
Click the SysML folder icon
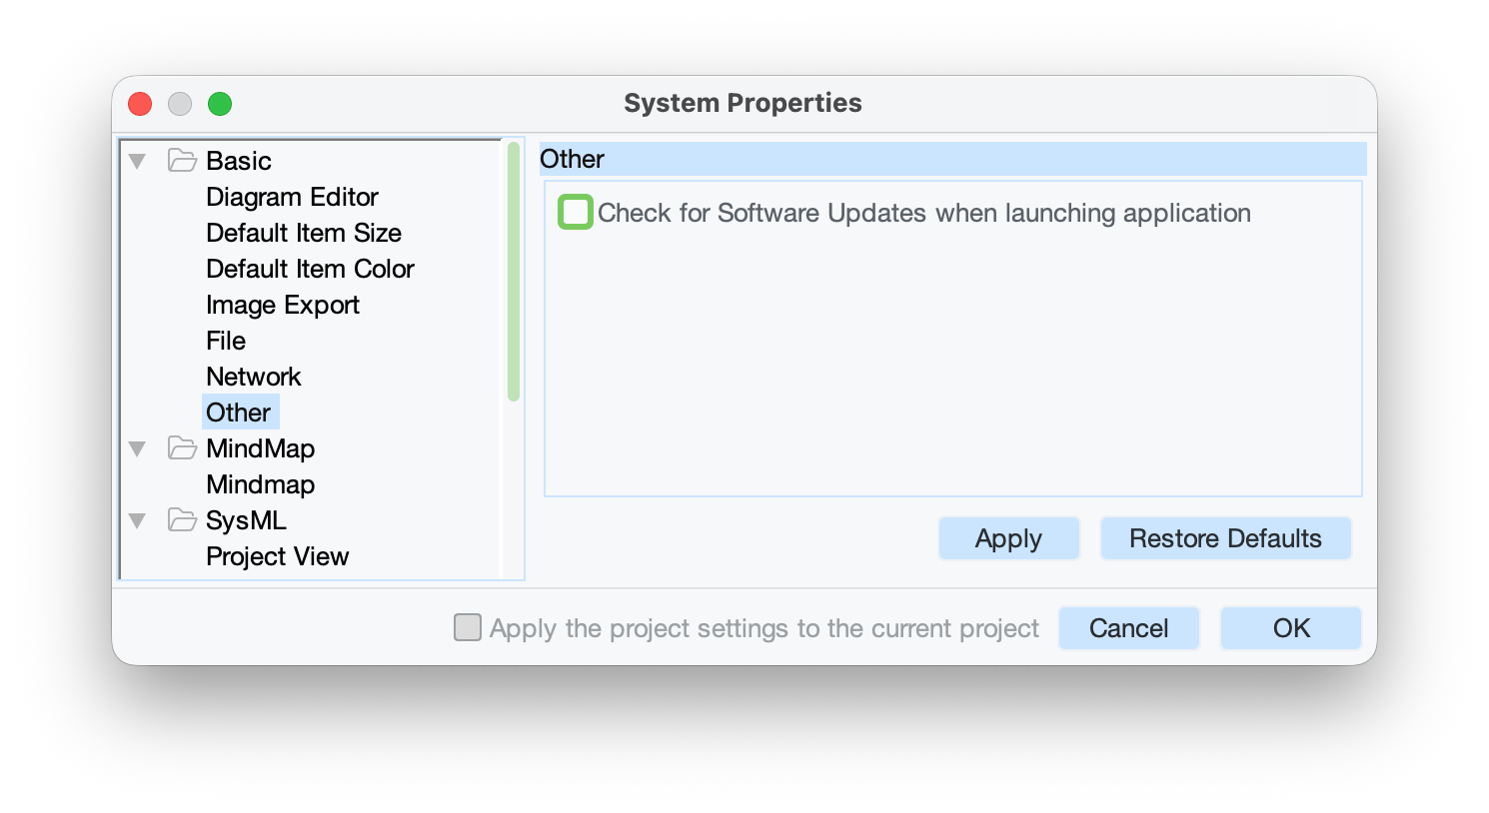pos(182,520)
